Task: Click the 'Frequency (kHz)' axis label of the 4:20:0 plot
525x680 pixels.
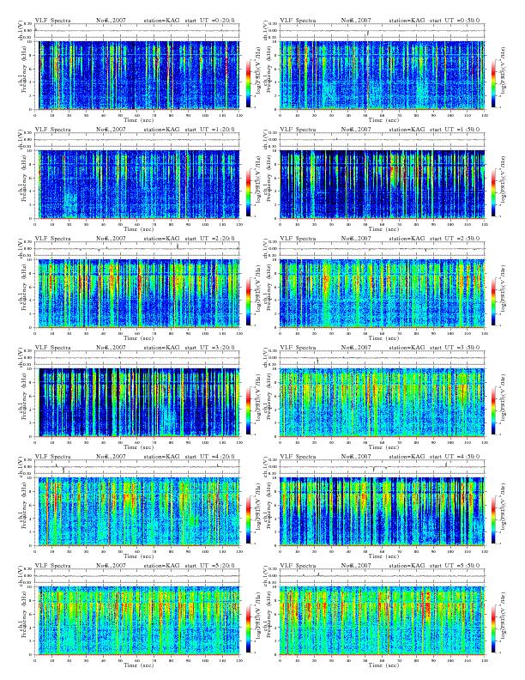Action: [x=25, y=512]
